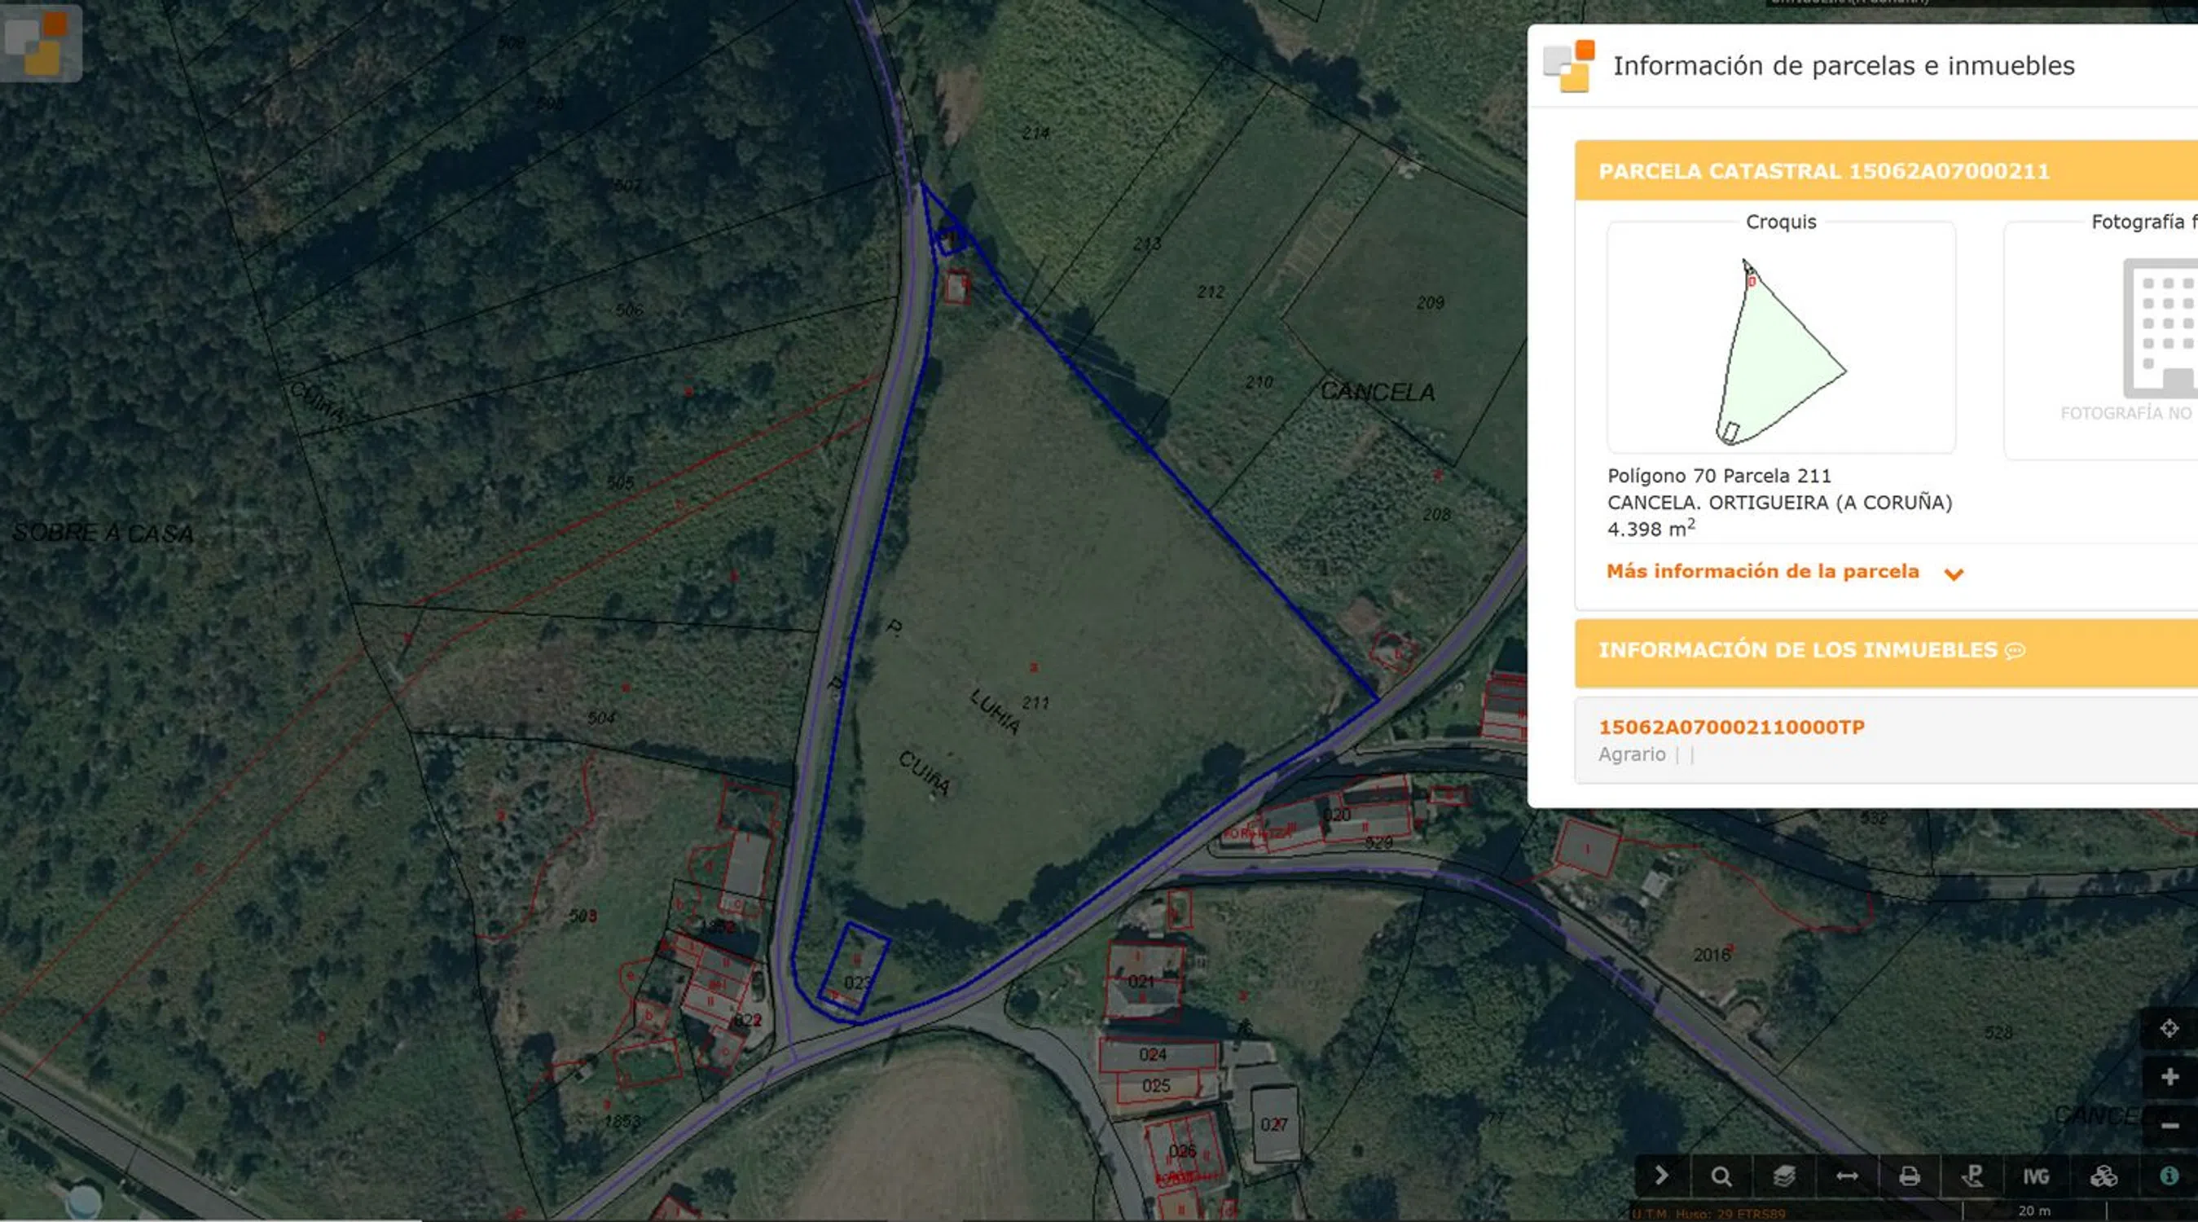Select the distance measure arrows tool
Screen dimensions: 2198x1222
[1848, 1176]
